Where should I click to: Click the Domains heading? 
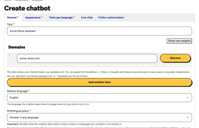17,47
